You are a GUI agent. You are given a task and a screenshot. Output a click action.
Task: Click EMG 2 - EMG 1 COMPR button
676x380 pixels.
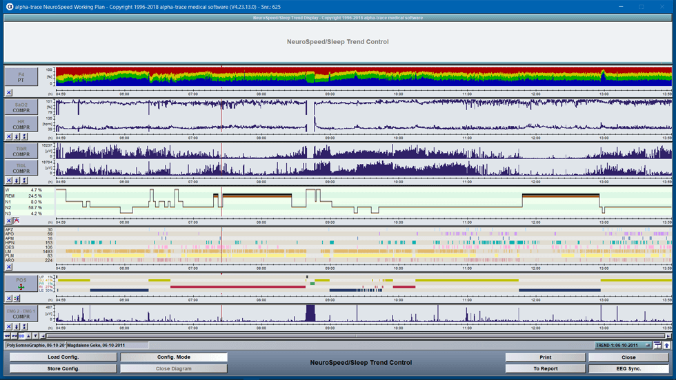click(x=21, y=314)
